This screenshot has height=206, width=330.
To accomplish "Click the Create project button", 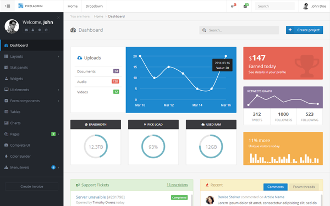I will point(304,30).
